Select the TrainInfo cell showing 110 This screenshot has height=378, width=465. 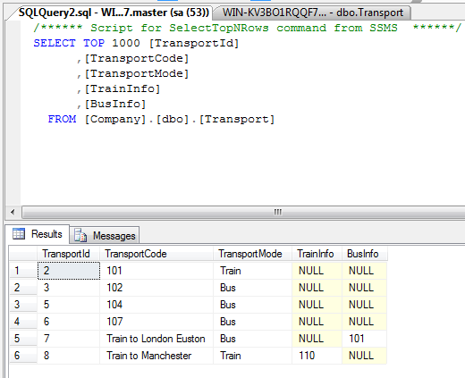(x=317, y=356)
